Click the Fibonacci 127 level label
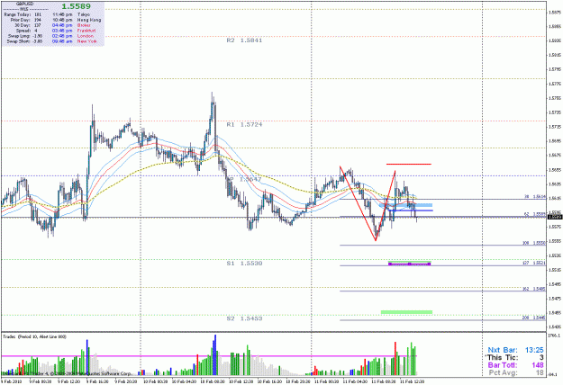 point(534,264)
